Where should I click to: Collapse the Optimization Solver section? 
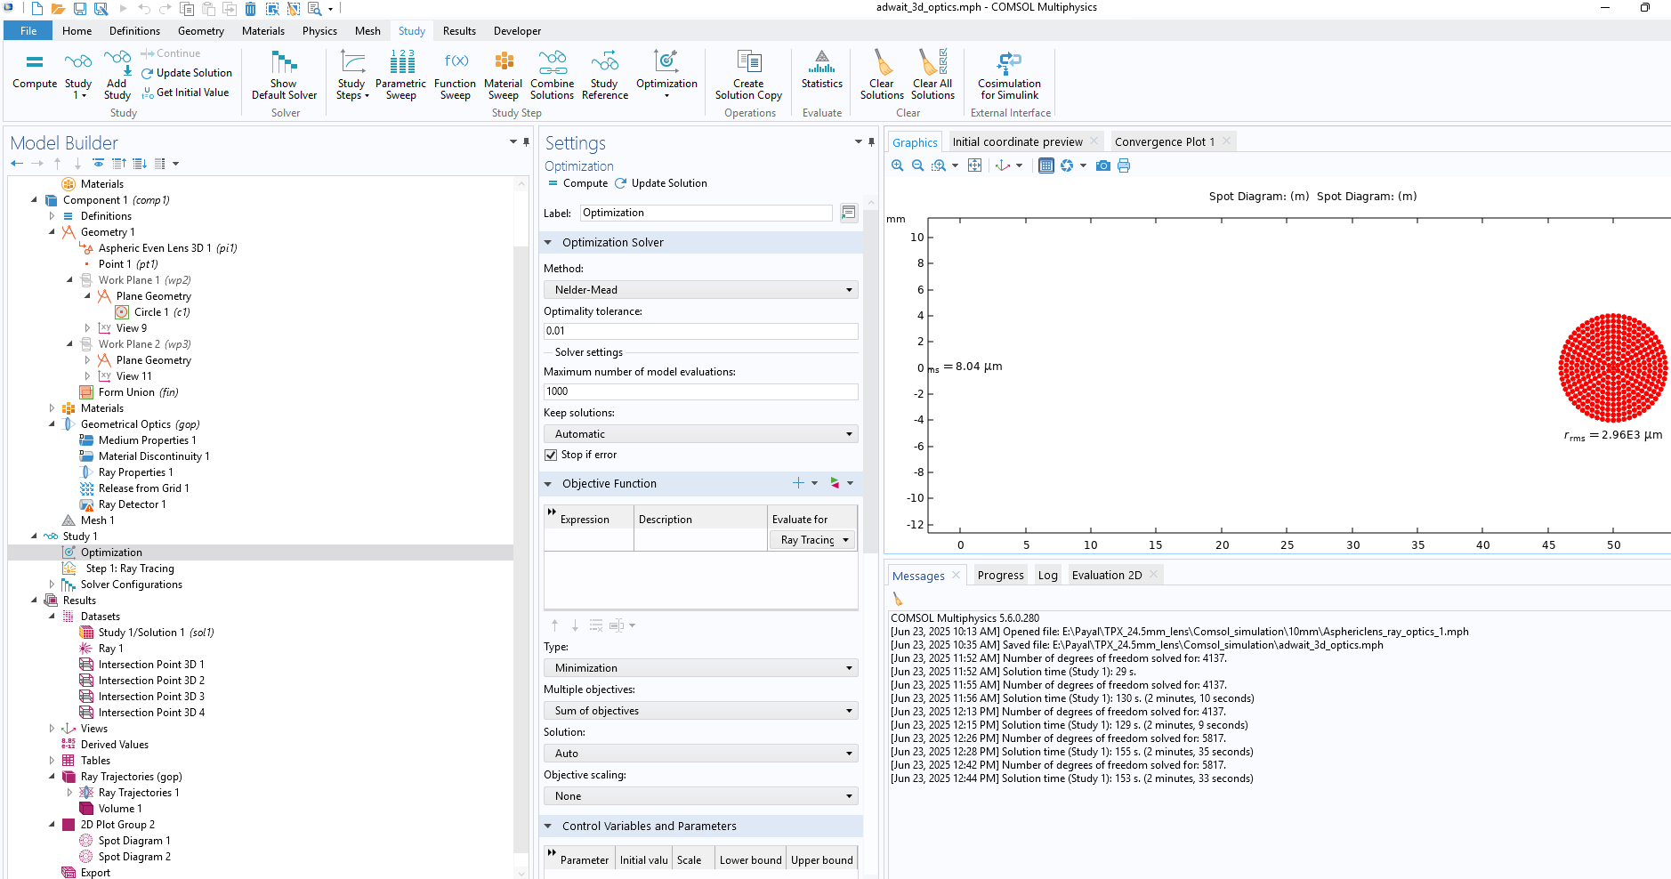click(549, 243)
